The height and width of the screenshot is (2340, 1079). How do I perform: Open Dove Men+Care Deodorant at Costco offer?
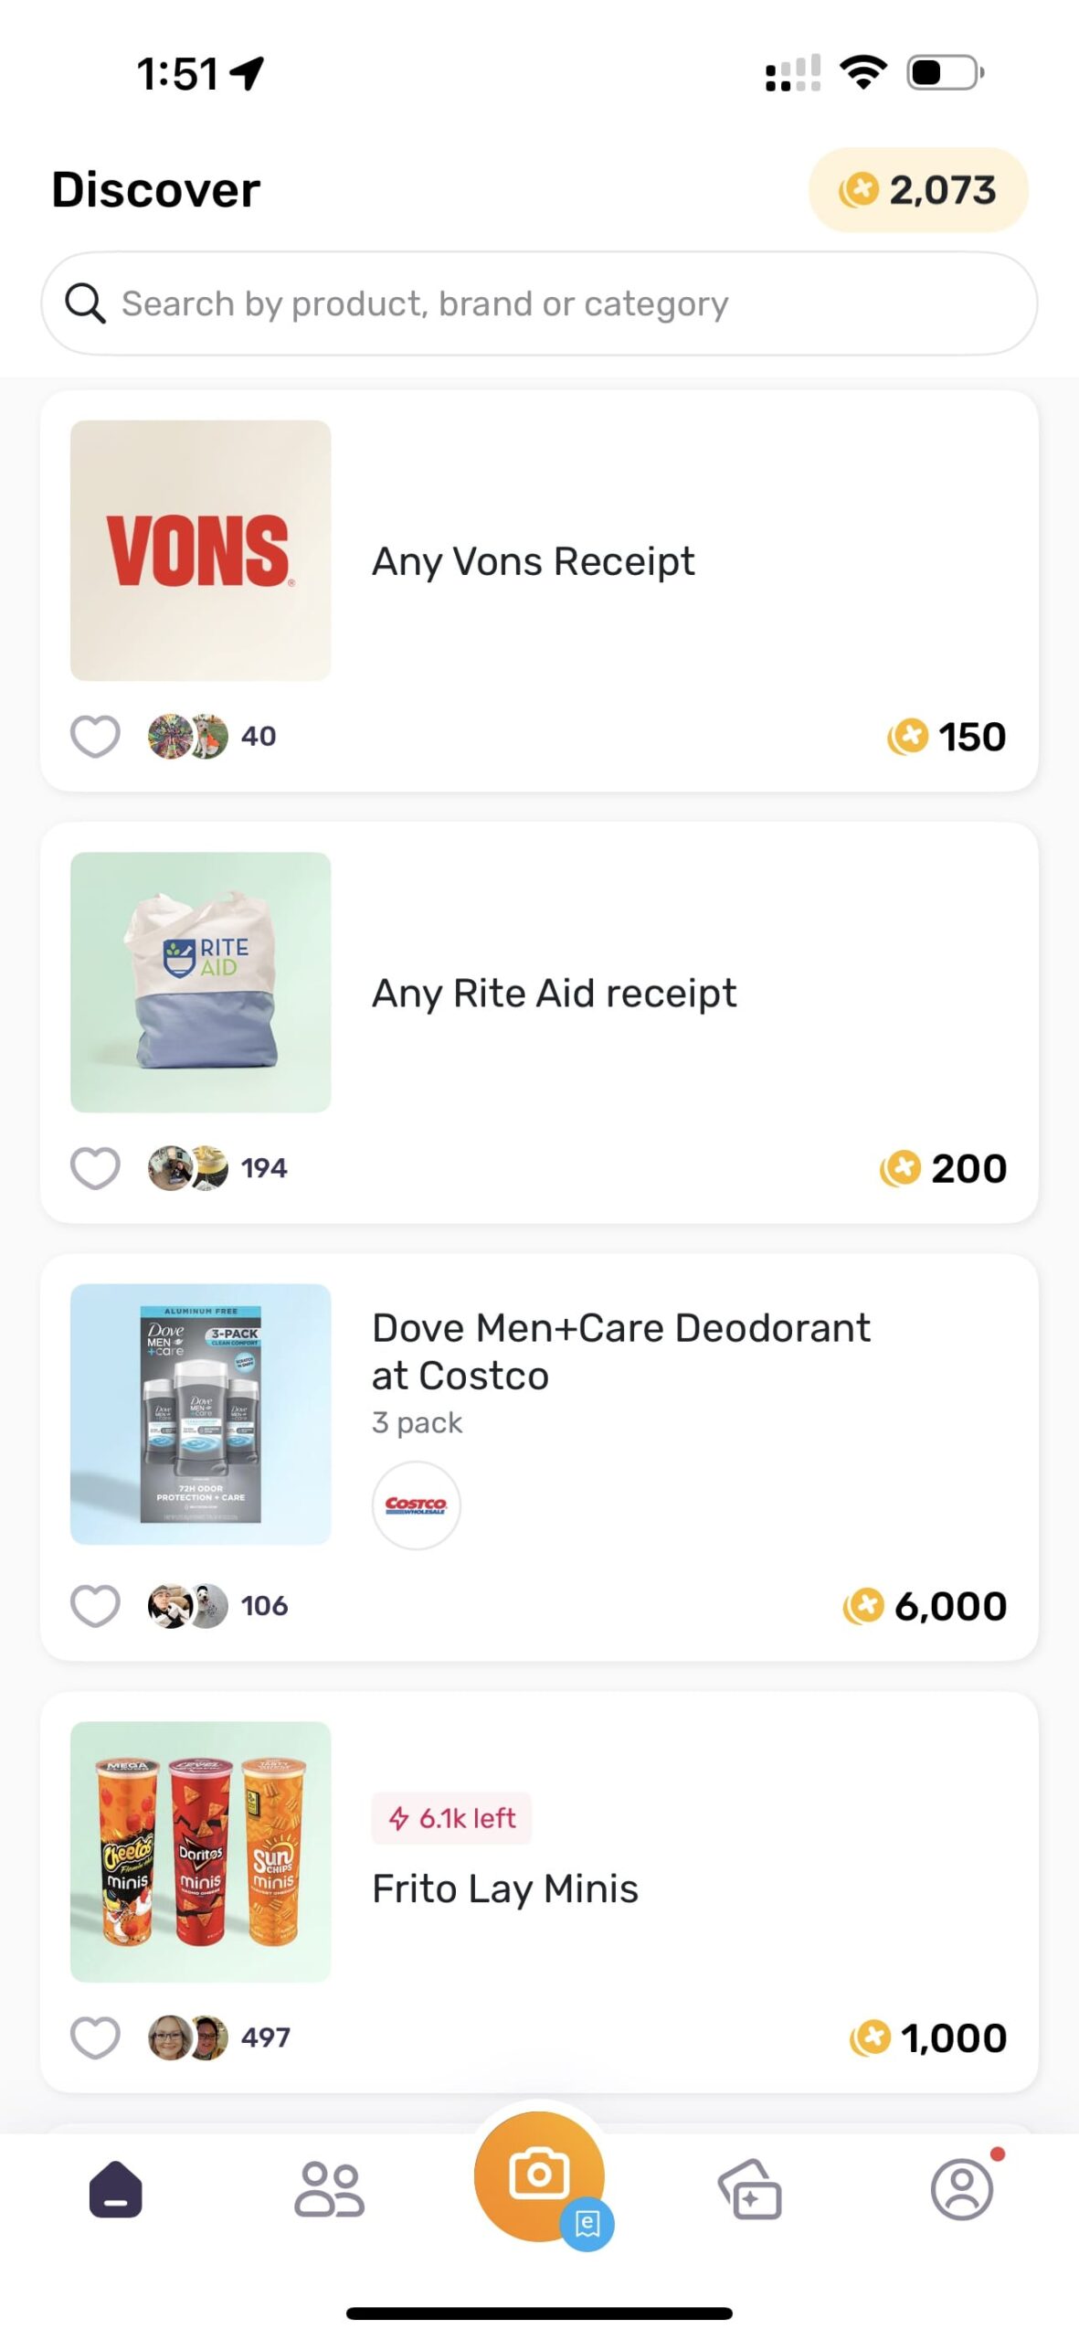pos(621,1351)
